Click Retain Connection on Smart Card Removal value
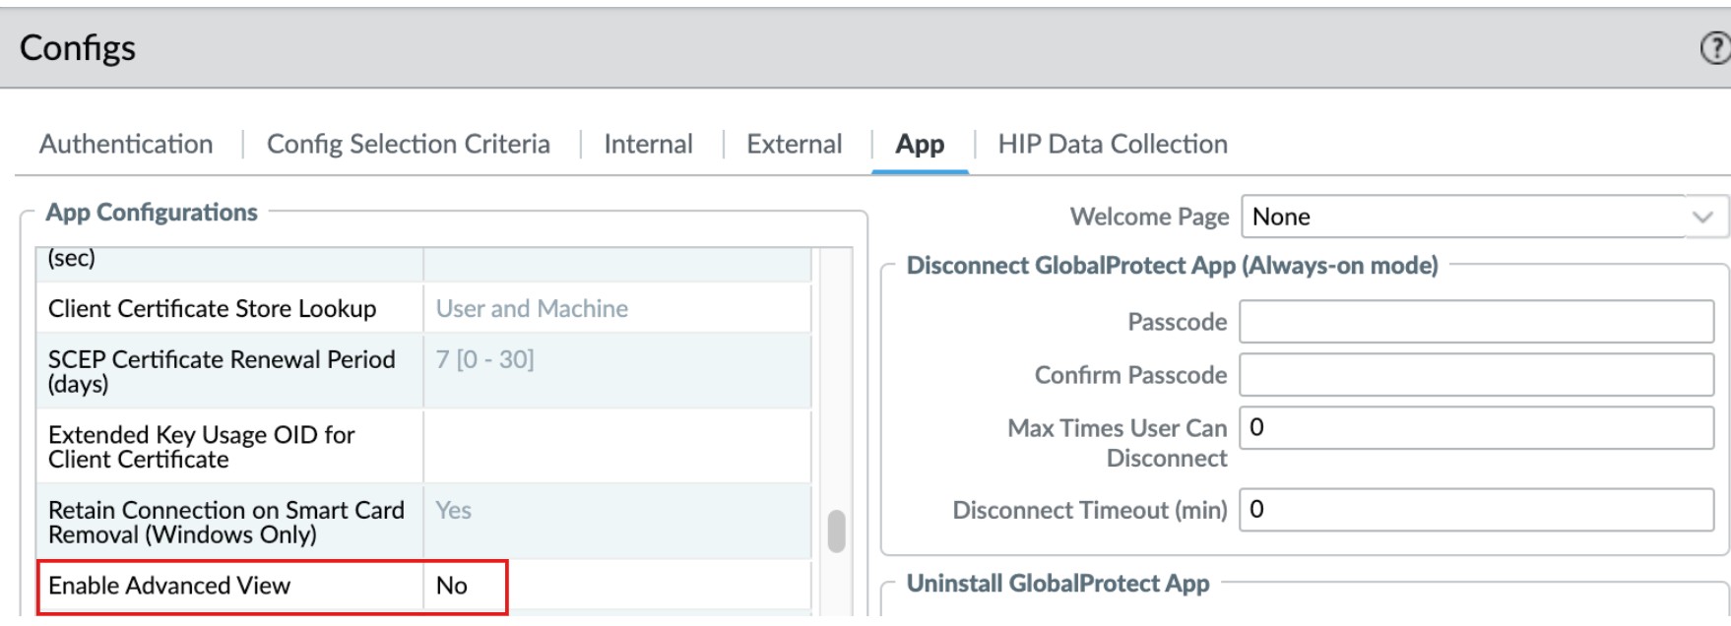 pyautogui.click(x=454, y=511)
